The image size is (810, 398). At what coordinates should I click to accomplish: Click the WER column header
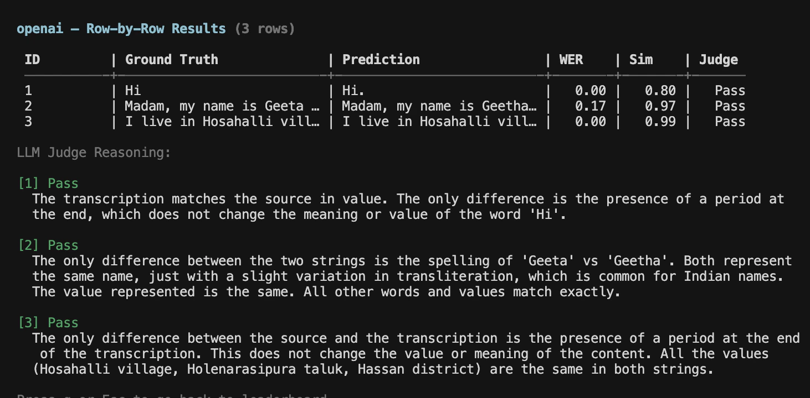pos(571,60)
